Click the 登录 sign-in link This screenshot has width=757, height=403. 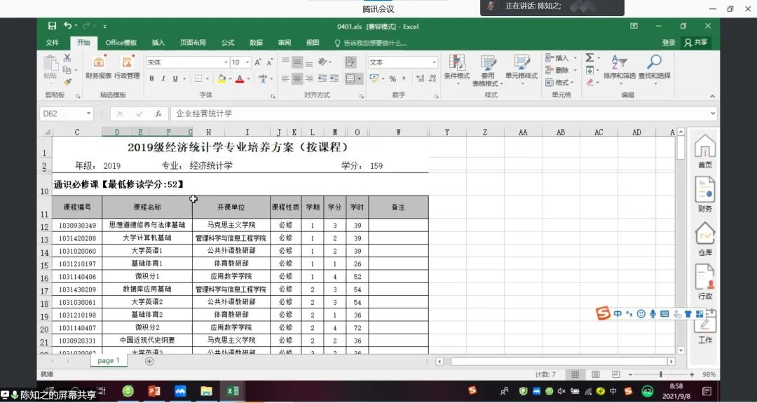[669, 43]
